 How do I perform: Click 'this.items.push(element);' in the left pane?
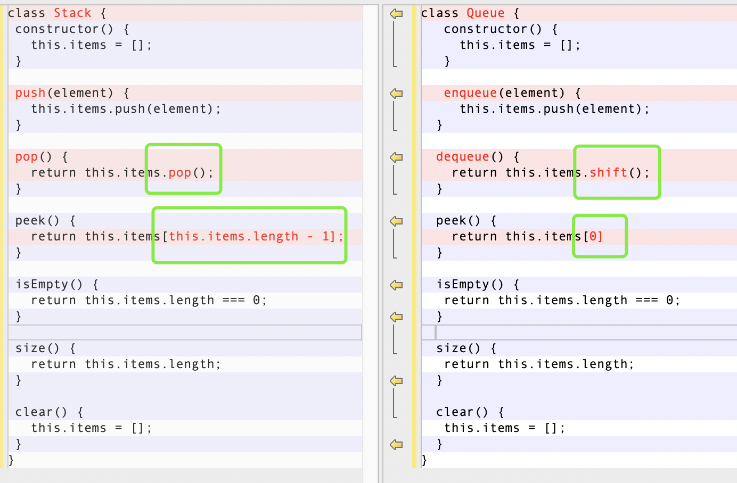point(126,109)
